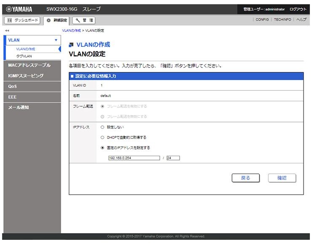Open the 管理 wrench tab

click(83, 20)
